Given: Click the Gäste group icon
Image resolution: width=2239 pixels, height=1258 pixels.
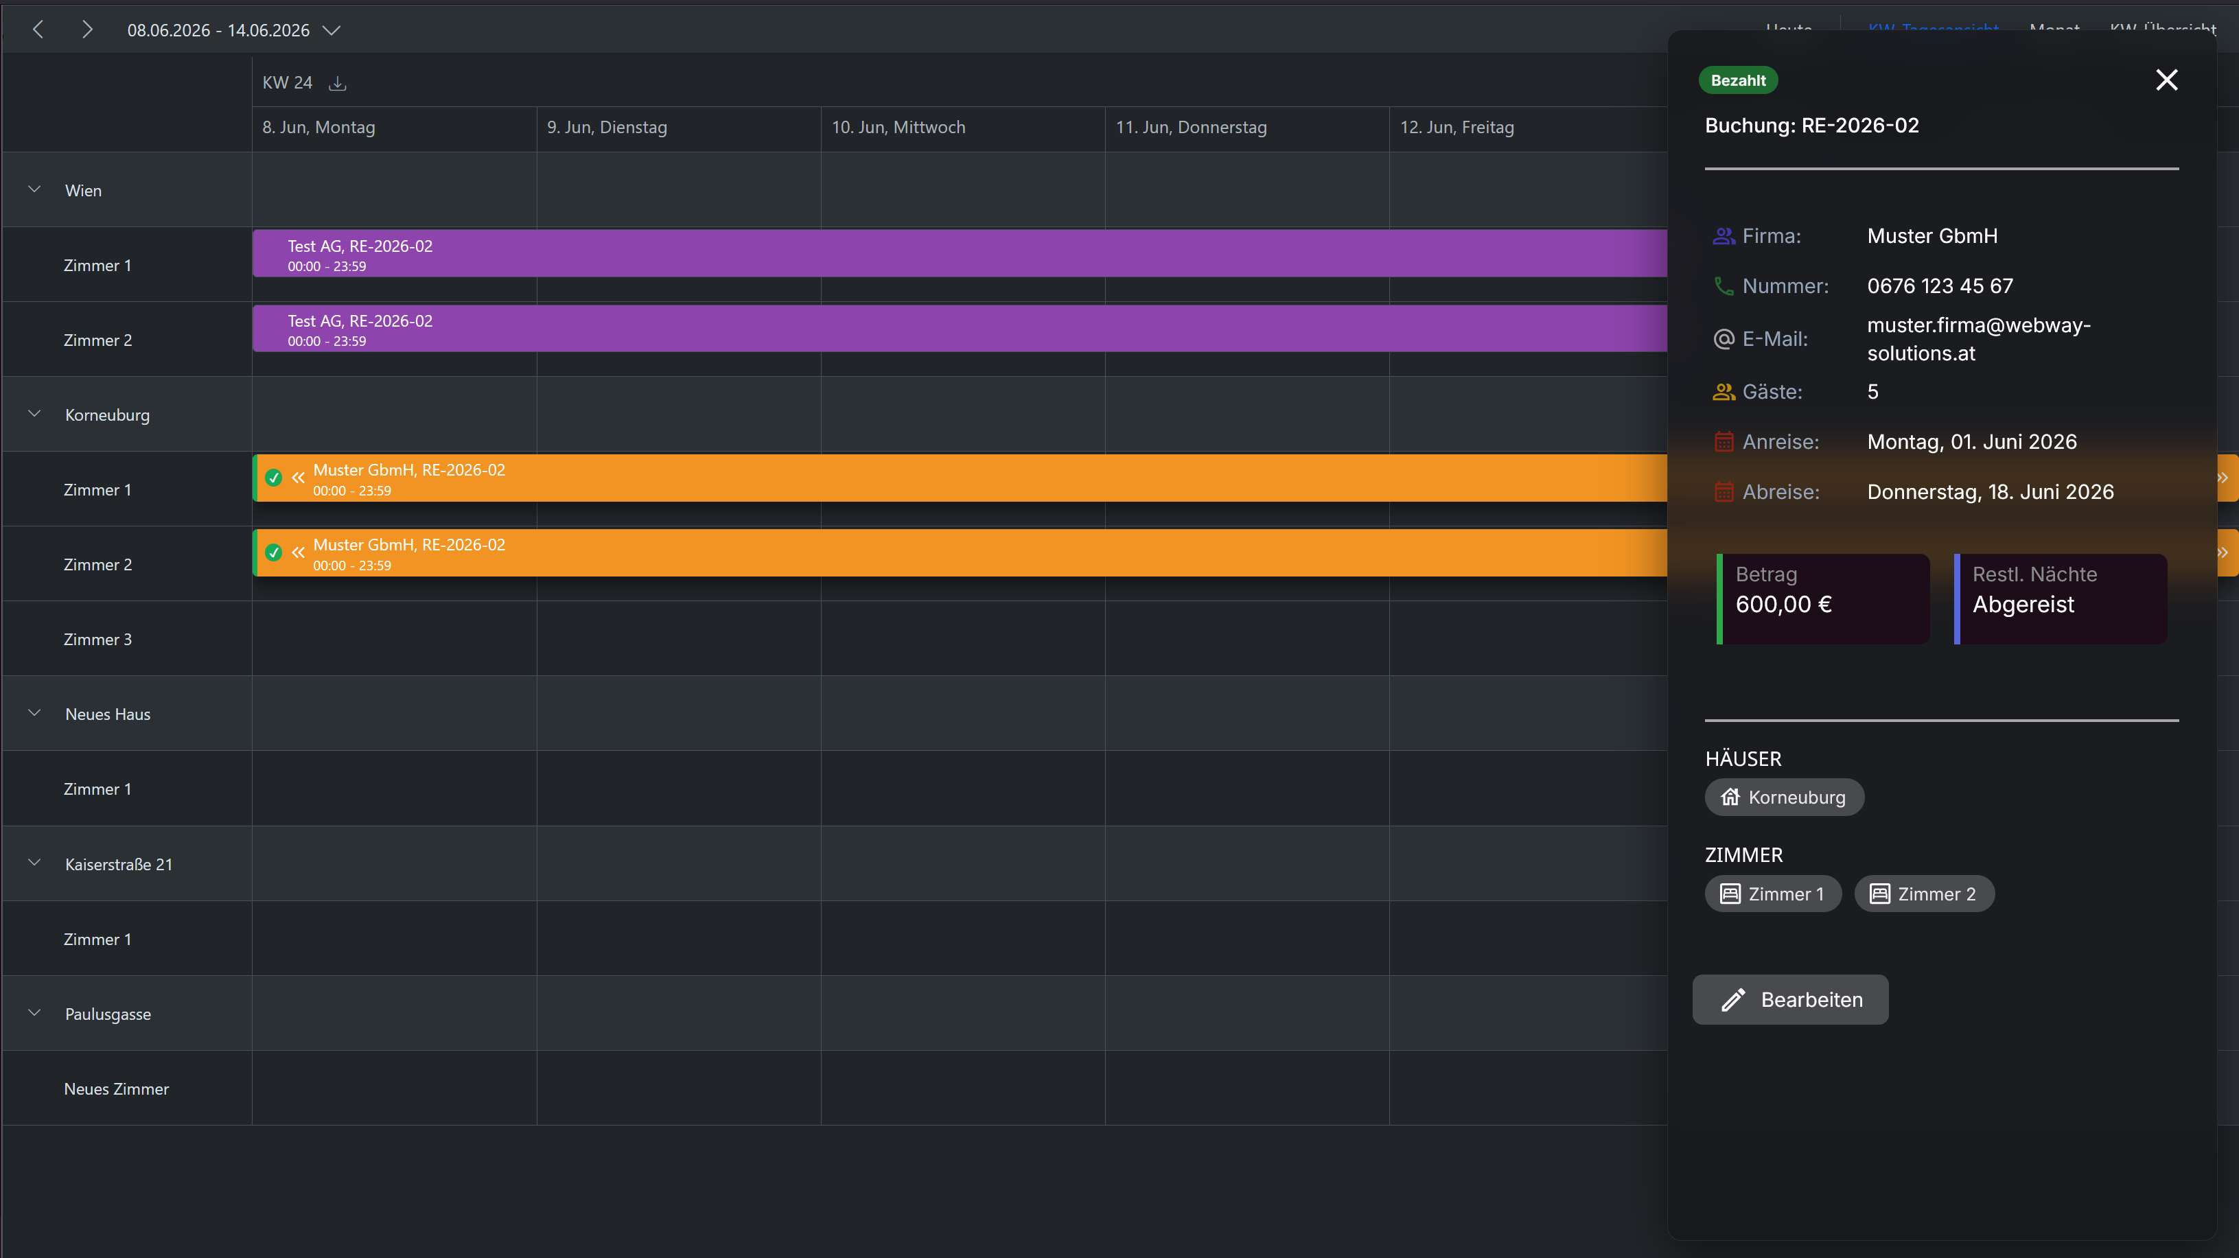Looking at the screenshot, I should click(x=1724, y=392).
